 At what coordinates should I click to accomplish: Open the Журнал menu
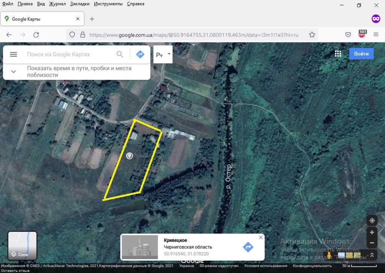pos(57,4)
